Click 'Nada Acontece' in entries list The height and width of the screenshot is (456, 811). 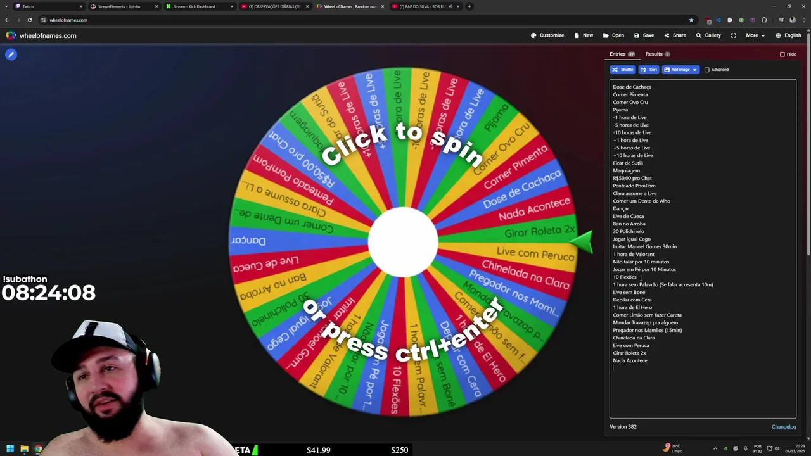point(630,360)
